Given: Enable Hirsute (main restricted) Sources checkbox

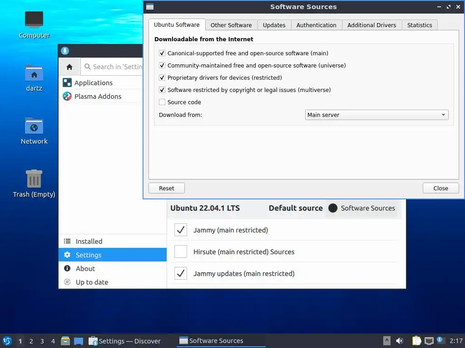Looking at the screenshot, I should (x=181, y=251).
